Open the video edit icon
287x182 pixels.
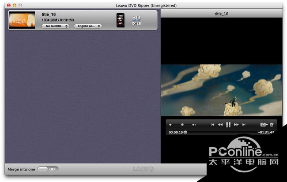[x=272, y=125]
